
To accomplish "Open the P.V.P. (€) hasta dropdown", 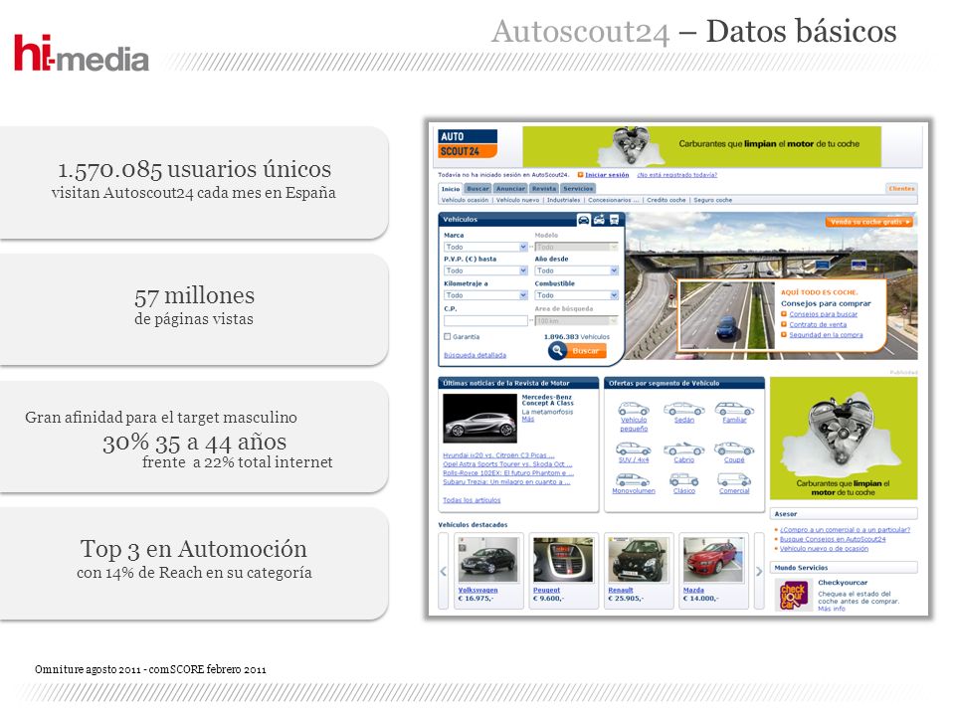I will click(485, 270).
